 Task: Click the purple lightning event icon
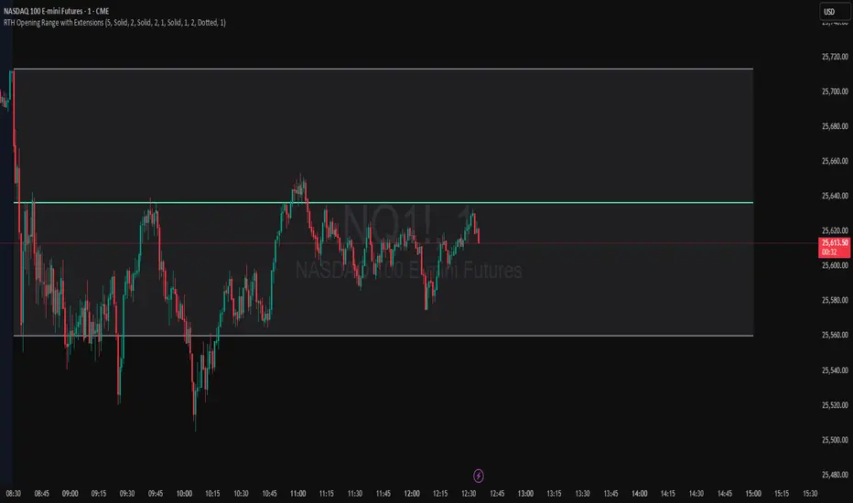[480, 475]
